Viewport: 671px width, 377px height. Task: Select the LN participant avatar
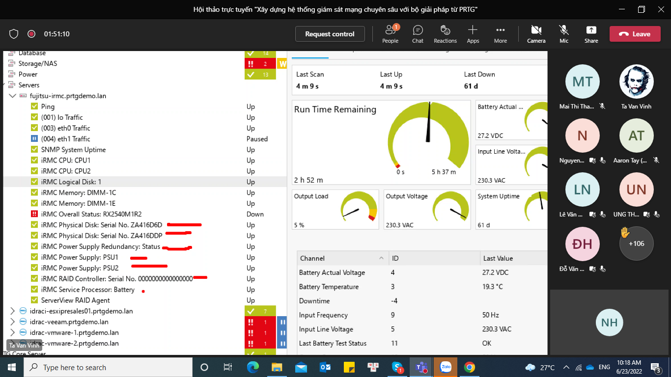[583, 189]
